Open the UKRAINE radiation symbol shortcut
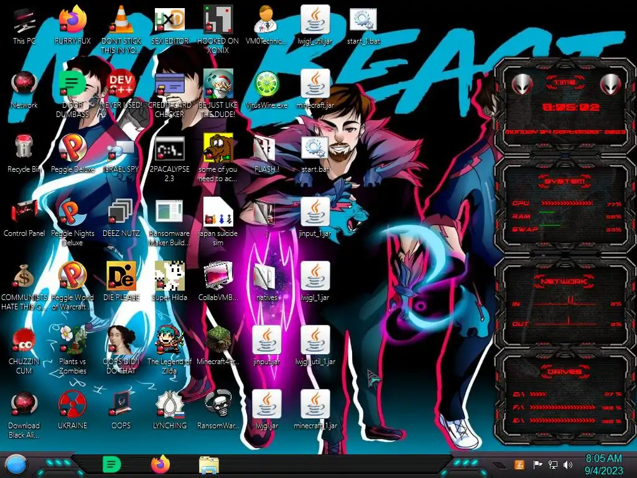 pos(73,410)
